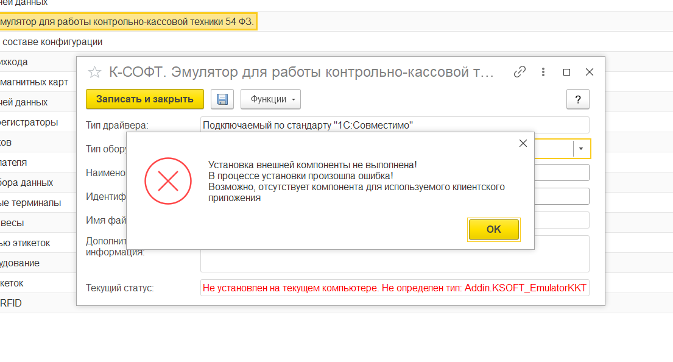Copy link using chain icon
Screen dimensions: 673x362
520,72
